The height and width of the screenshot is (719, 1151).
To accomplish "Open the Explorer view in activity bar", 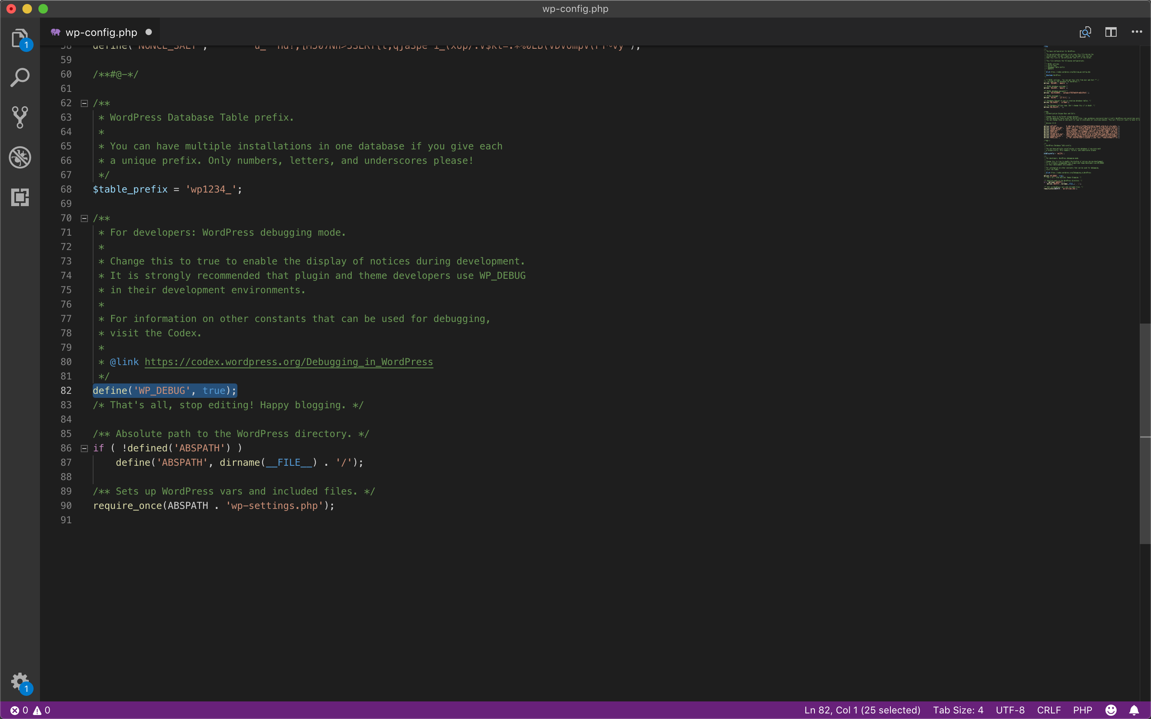I will point(20,38).
